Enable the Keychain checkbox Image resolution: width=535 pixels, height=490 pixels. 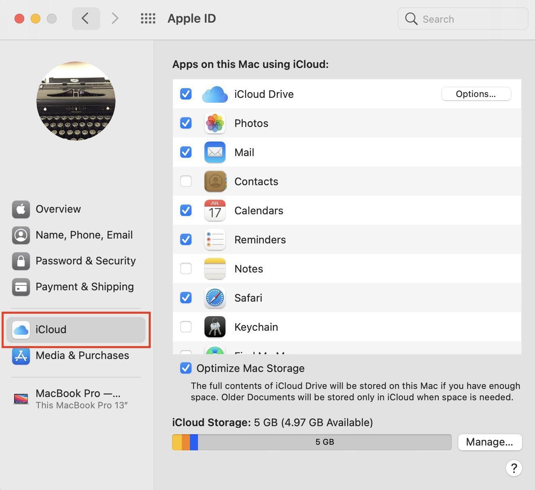(x=186, y=327)
